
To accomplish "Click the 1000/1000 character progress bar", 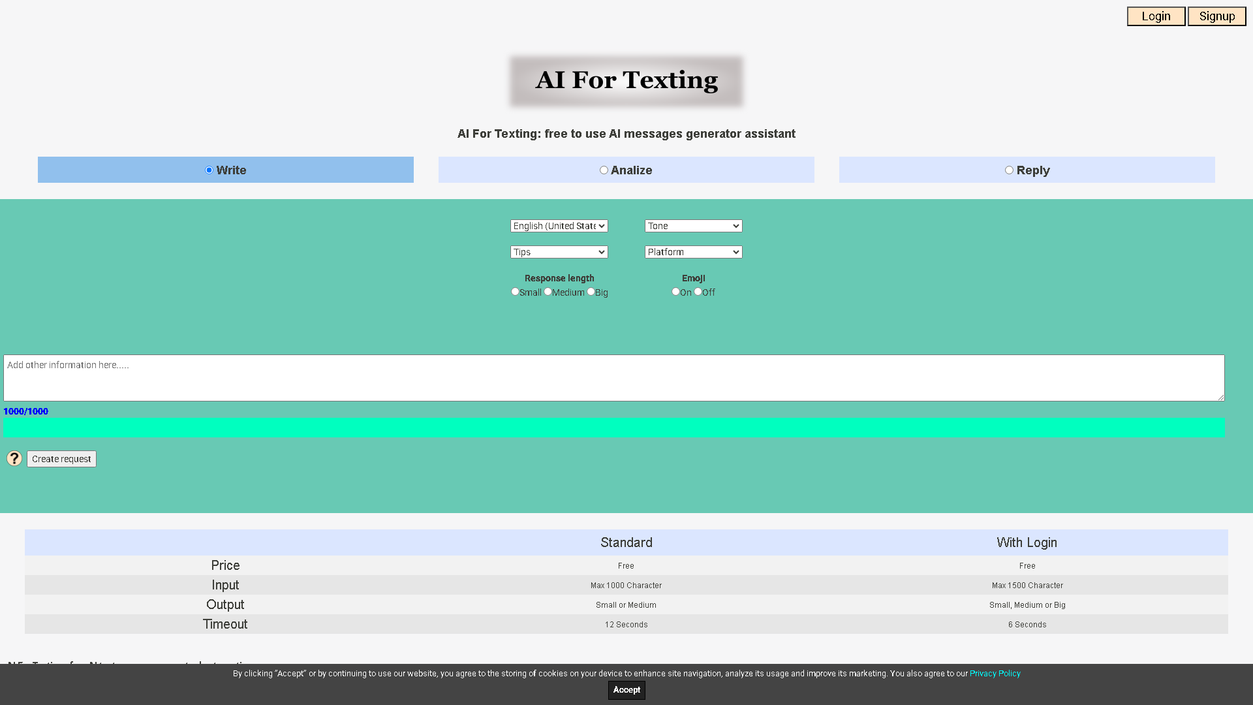I will [x=613, y=427].
